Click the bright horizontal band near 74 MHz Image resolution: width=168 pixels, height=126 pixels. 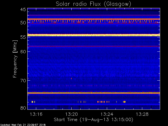(x=93, y=93)
